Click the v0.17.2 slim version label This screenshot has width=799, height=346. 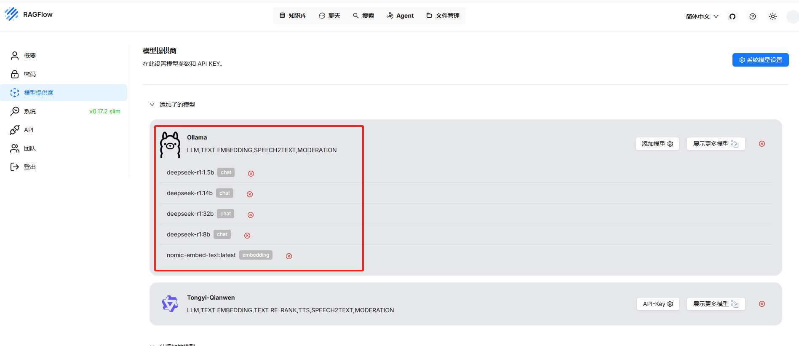click(105, 111)
